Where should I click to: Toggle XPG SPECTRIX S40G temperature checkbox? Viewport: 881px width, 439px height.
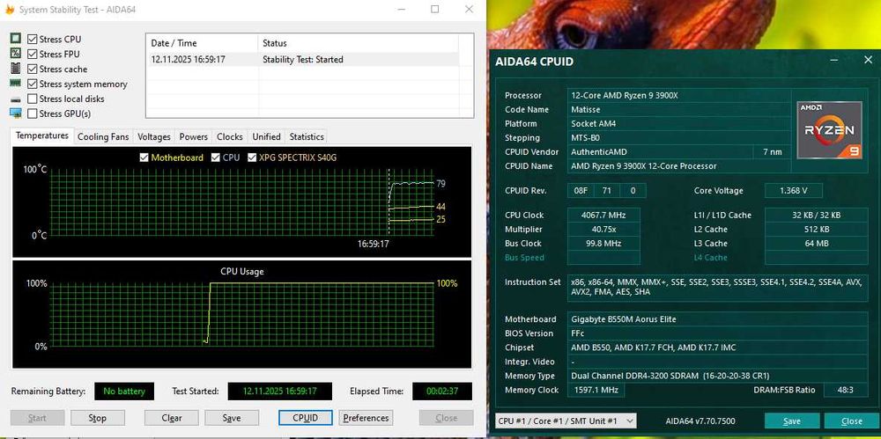[x=252, y=157]
